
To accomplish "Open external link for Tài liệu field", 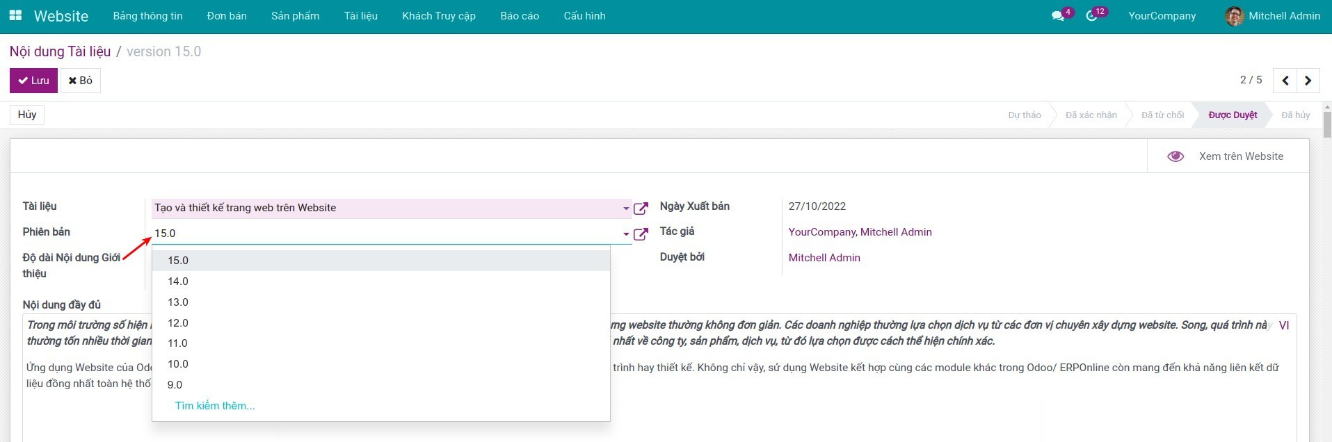I will (x=641, y=208).
